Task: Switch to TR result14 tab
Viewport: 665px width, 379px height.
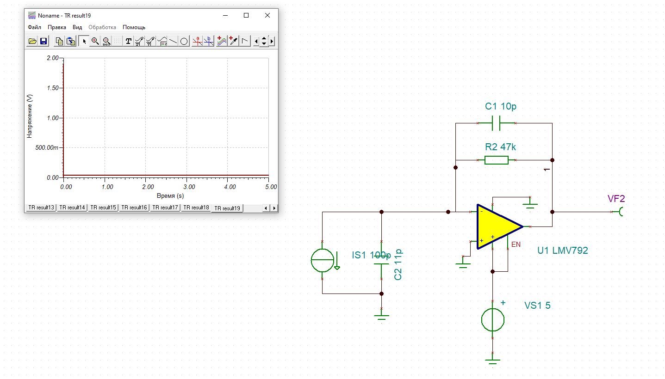Action: (x=72, y=208)
